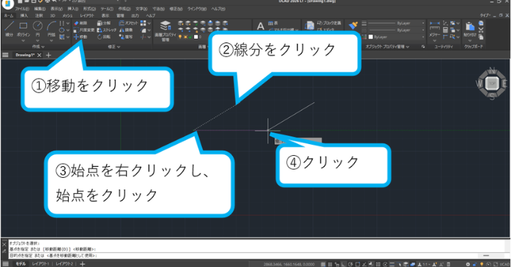Close the Drawing1* tab
511x267 pixels.
(x=39, y=55)
